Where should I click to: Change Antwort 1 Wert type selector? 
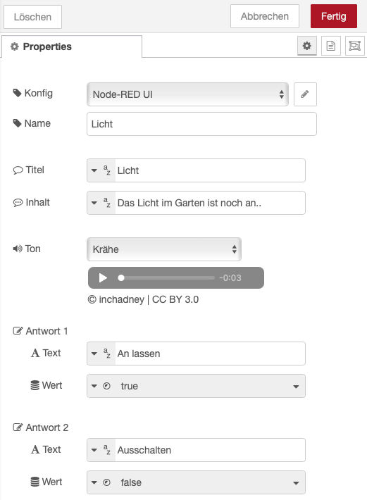(x=101, y=386)
